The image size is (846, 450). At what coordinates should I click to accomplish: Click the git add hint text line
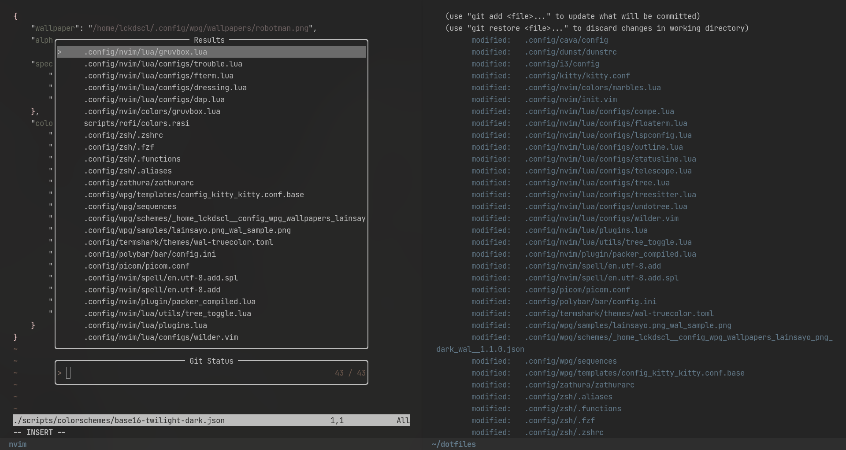tap(572, 16)
